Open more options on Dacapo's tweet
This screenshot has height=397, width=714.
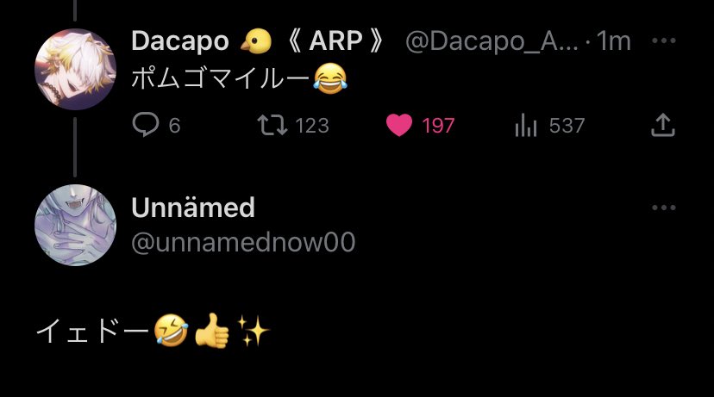tap(663, 41)
